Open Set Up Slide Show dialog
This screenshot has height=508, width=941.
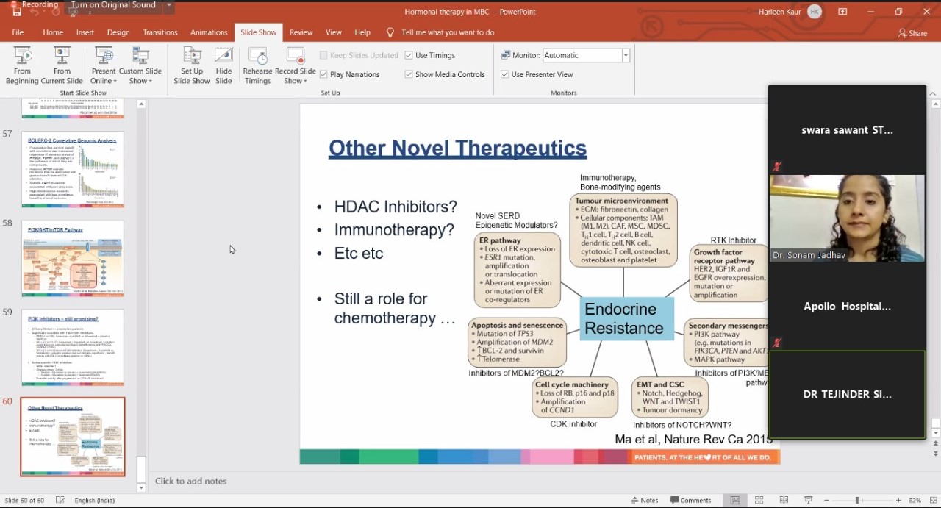(x=192, y=65)
